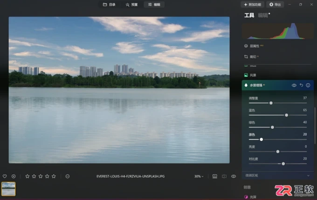
Task: Open info icon of 水景增强 tool
Action: coord(308,85)
